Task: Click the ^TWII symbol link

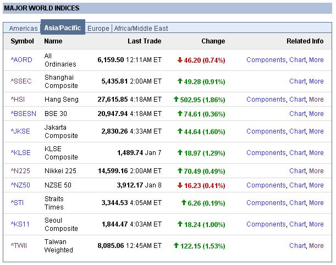Action: click(x=19, y=246)
